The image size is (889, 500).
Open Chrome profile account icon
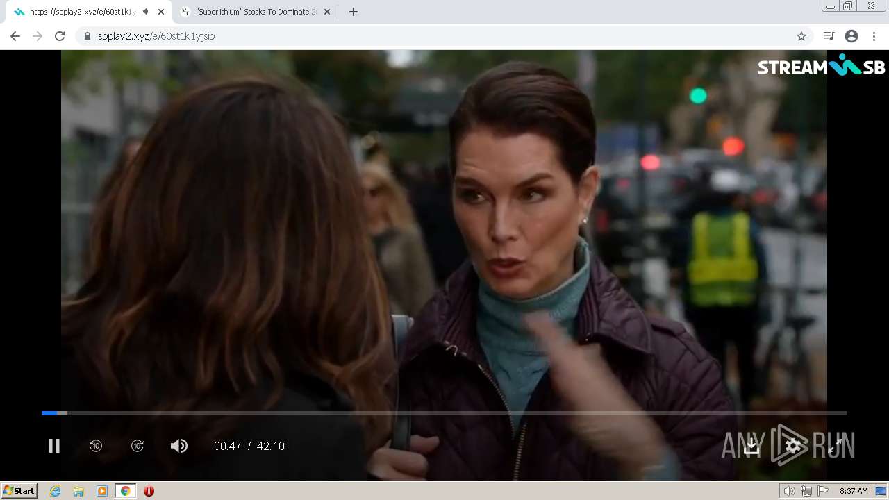pyautogui.click(x=851, y=36)
